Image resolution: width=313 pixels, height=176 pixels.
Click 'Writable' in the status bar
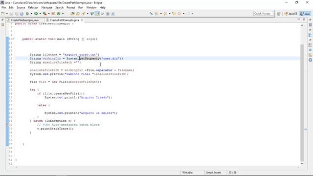coord(187,173)
